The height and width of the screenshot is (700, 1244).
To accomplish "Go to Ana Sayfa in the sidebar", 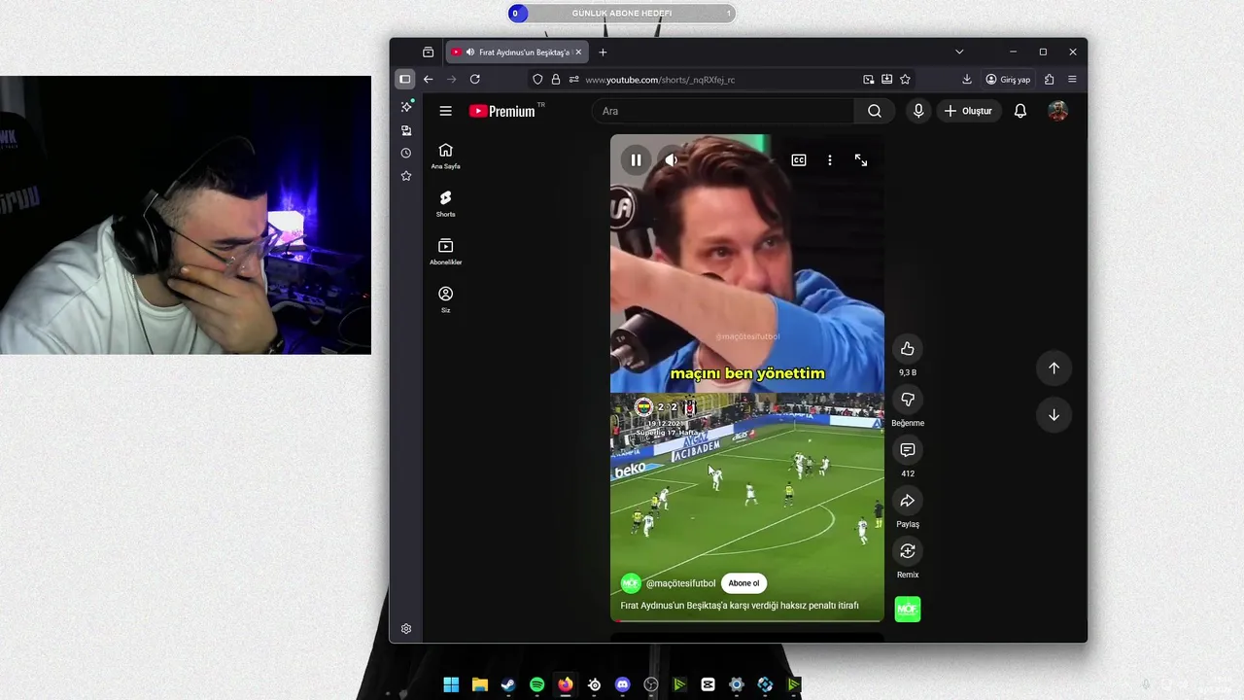I will point(445,156).
